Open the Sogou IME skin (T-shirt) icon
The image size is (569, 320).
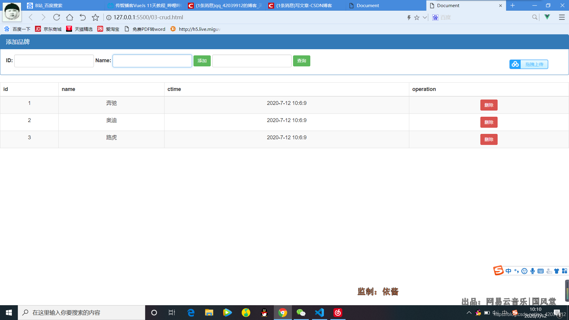click(x=557, y=271)
